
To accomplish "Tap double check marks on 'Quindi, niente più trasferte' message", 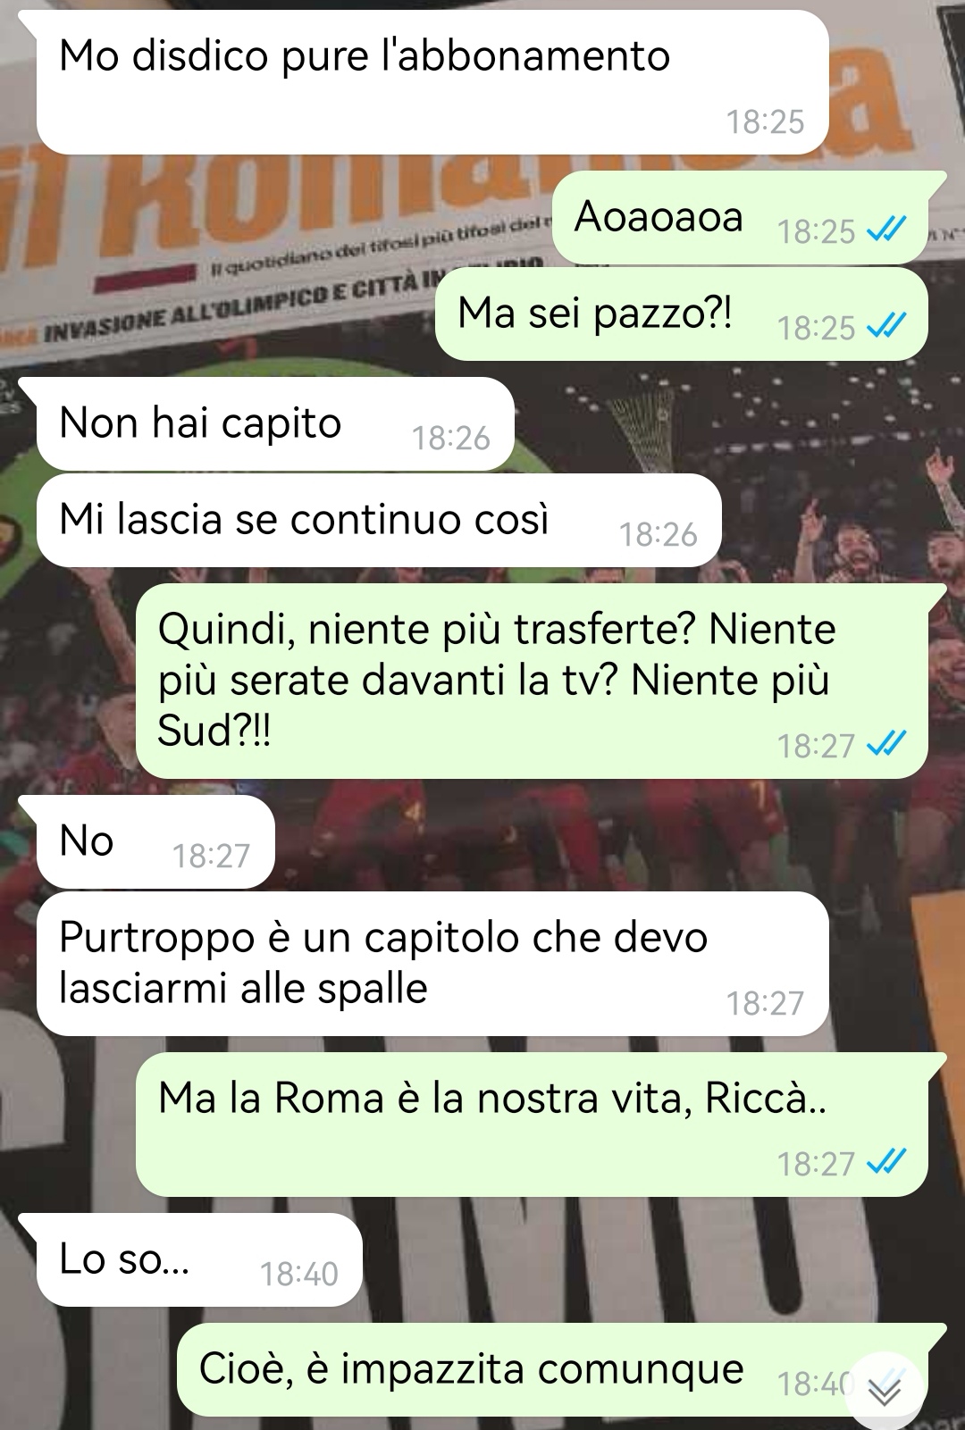I will tap(887, 745).
